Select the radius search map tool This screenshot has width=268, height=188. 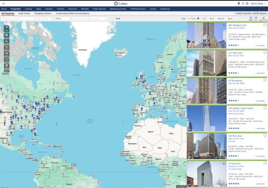7,48
